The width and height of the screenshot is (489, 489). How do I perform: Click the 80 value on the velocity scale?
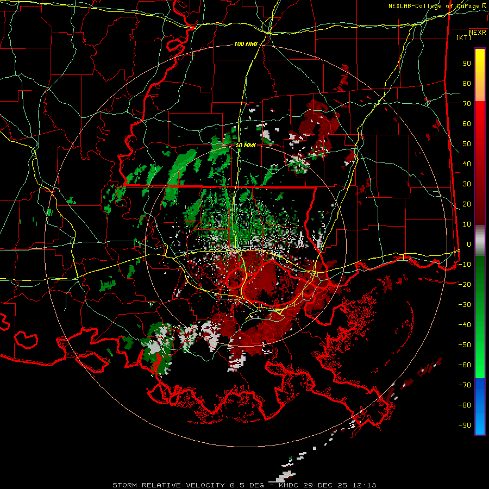[467, 83]
